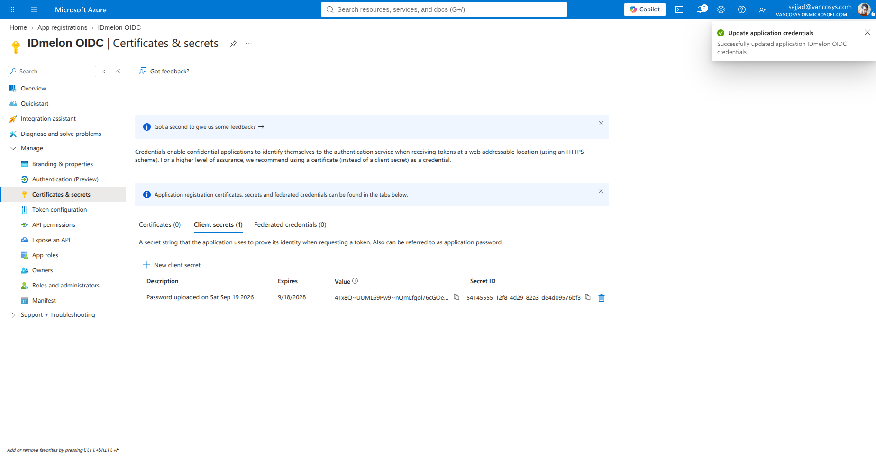Clear the sidebar search with the X

pos(104,72)
